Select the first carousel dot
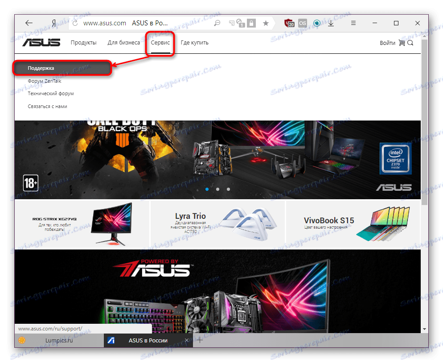 point(207,189)
